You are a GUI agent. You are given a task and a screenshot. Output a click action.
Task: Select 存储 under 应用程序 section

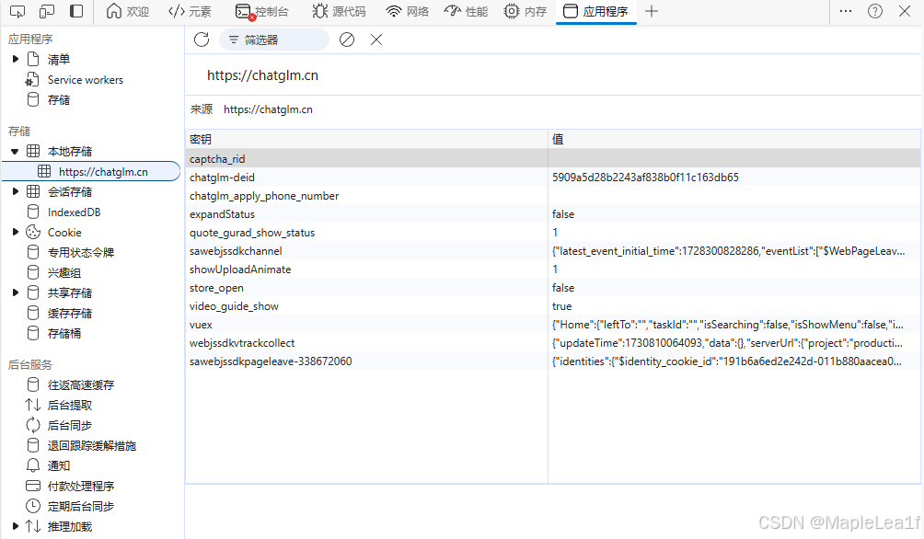click(x=58, y=99)
